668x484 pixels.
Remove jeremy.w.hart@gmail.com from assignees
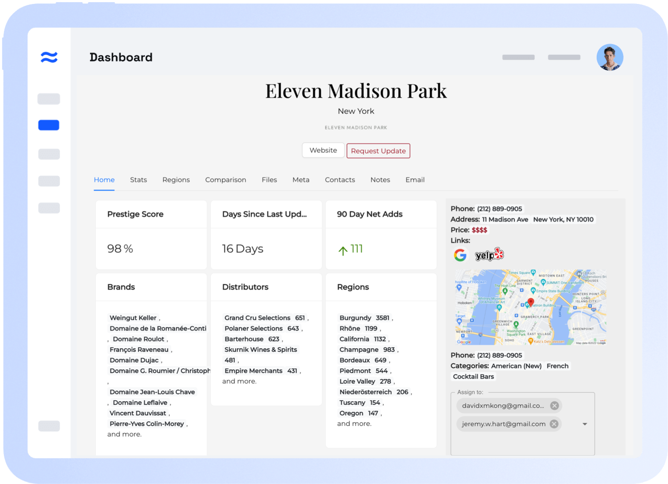pyautogui.click(x=554, y=424)
